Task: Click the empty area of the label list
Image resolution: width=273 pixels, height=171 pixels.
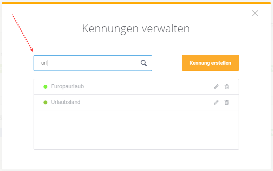Action: [136, 130]
